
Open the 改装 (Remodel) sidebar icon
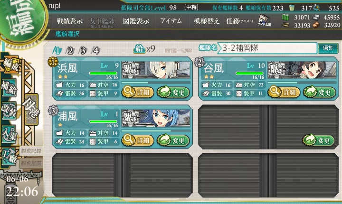click(9, 111)
